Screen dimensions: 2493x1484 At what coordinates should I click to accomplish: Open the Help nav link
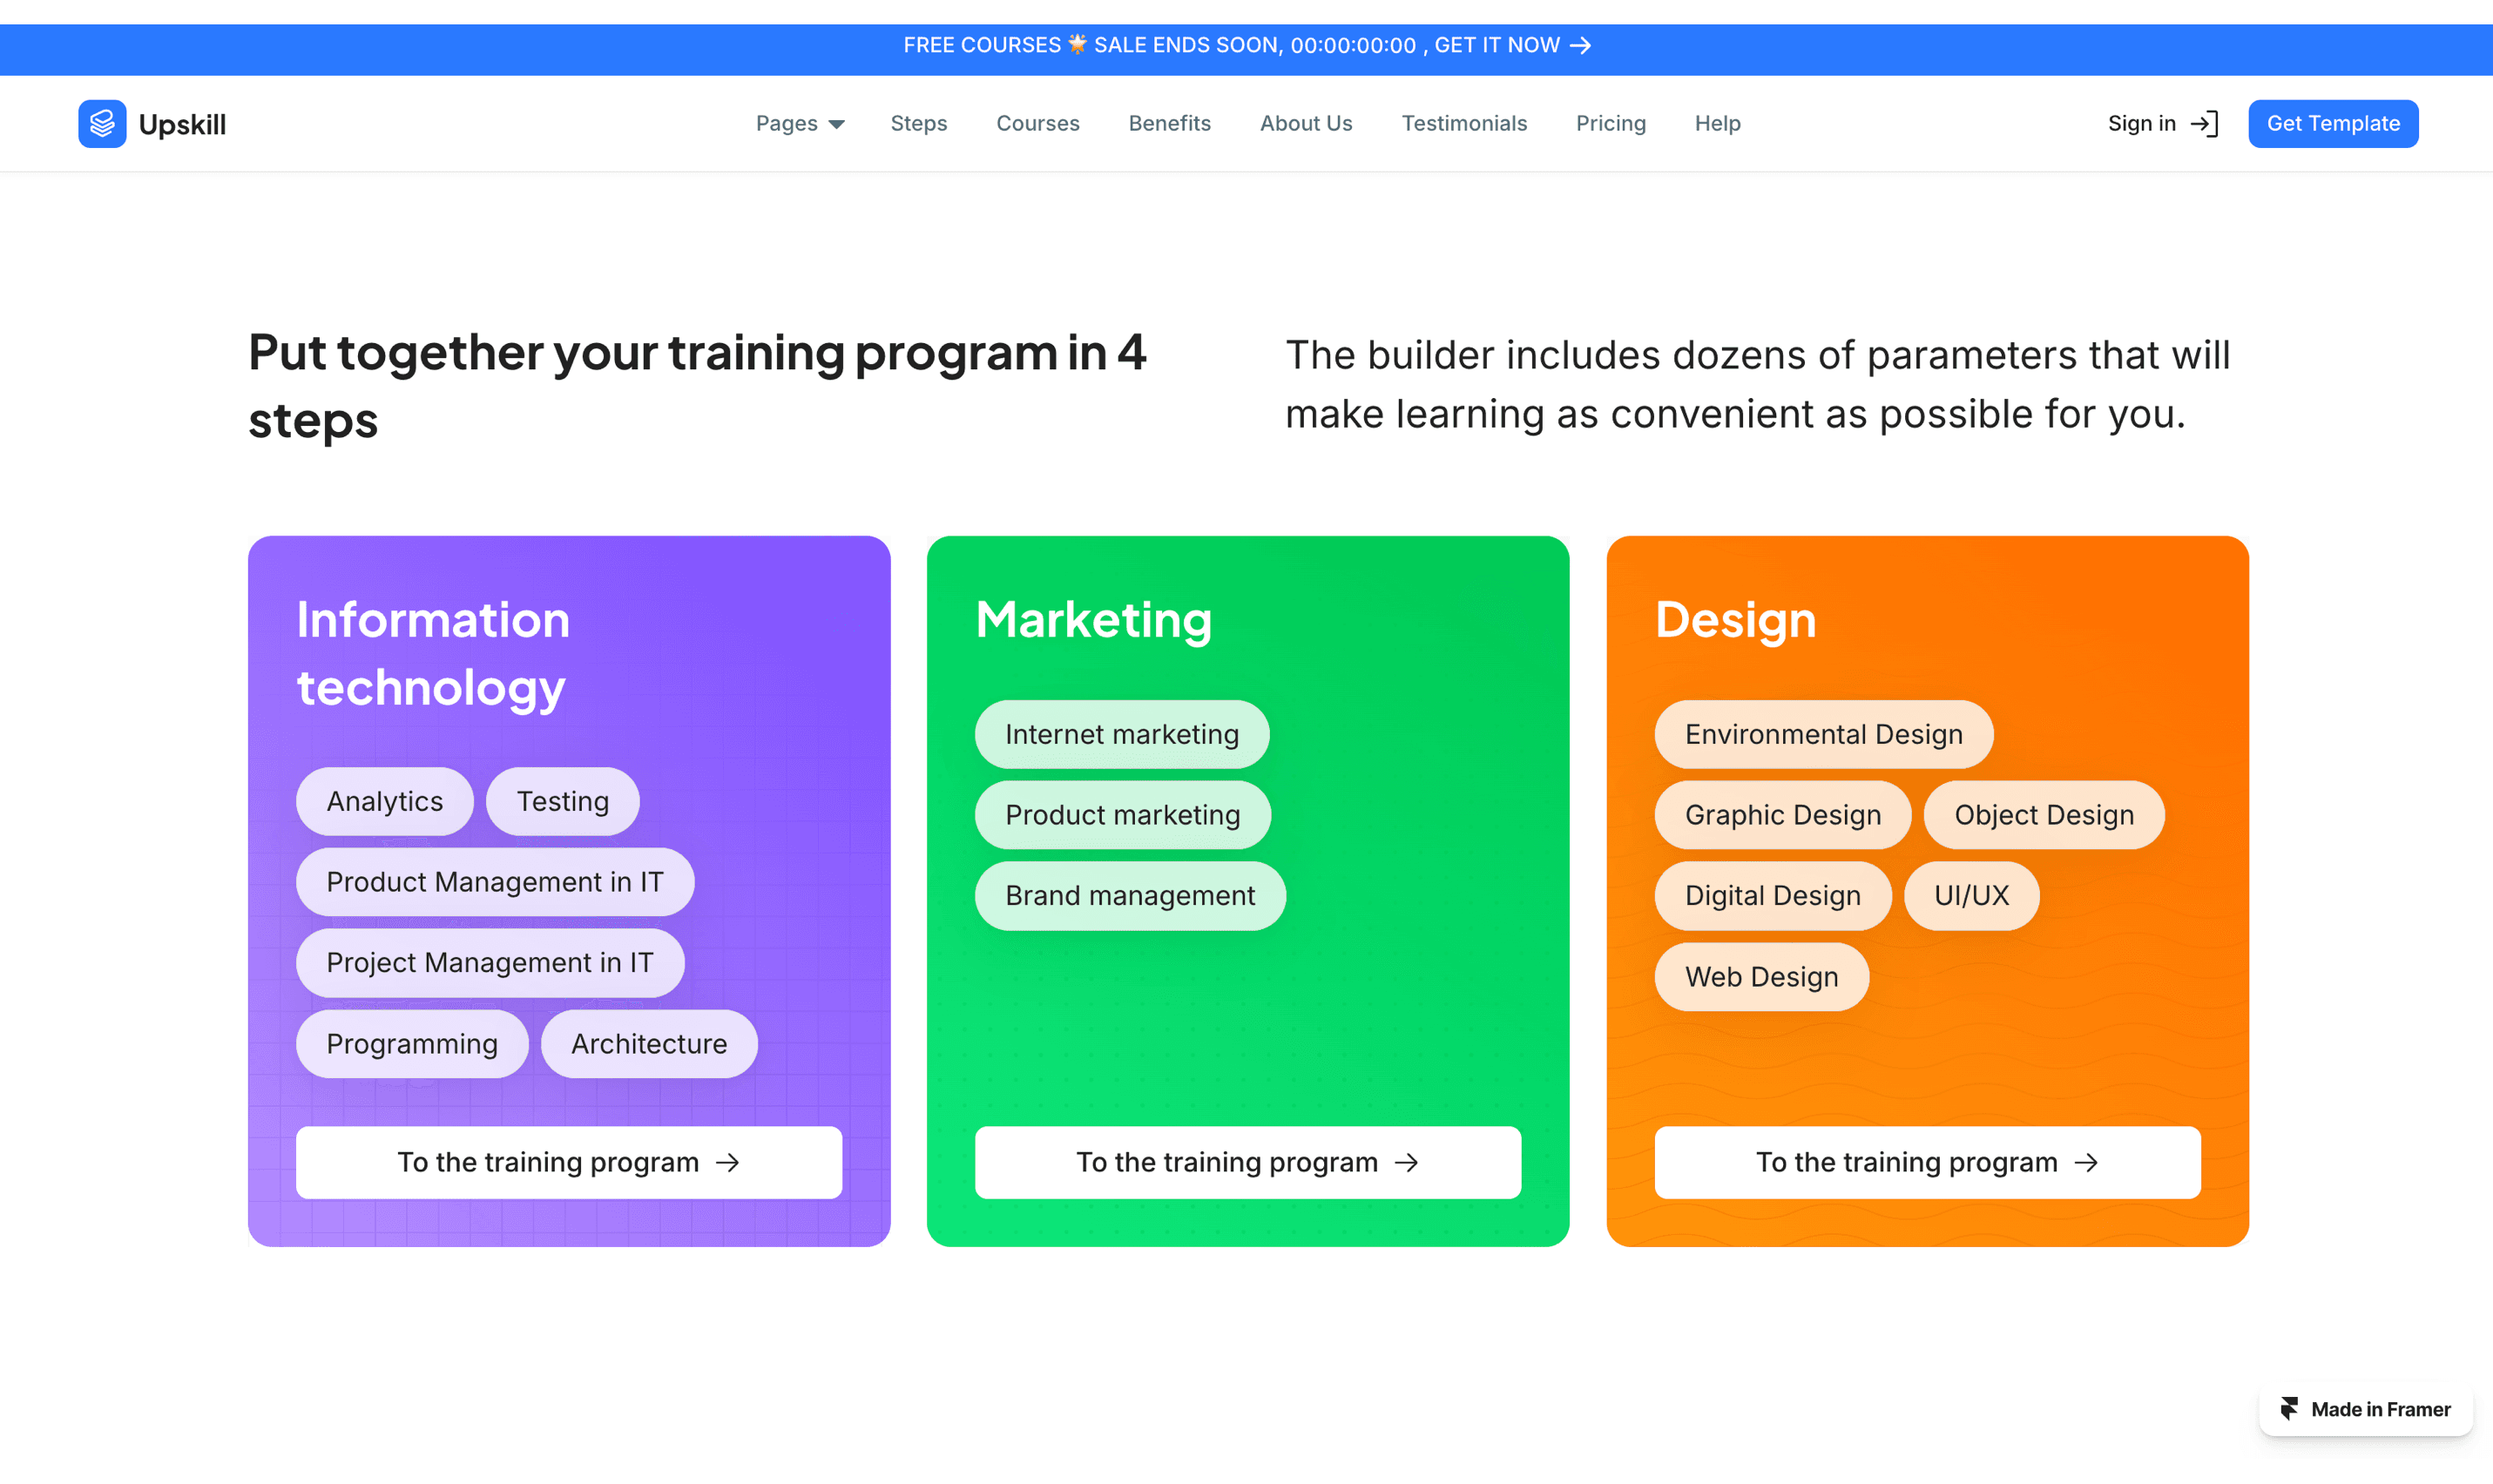coord(1717,124)
